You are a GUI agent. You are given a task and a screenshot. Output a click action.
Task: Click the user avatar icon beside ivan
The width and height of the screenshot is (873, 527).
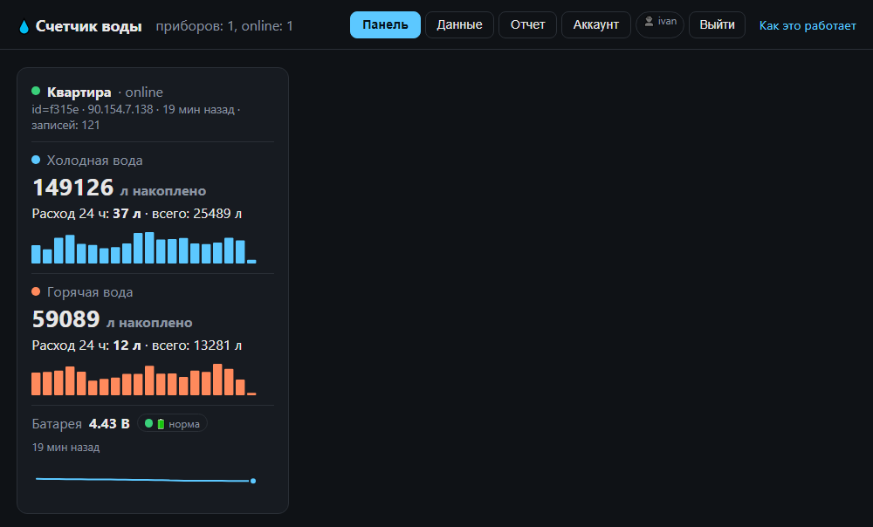point(649,22)
